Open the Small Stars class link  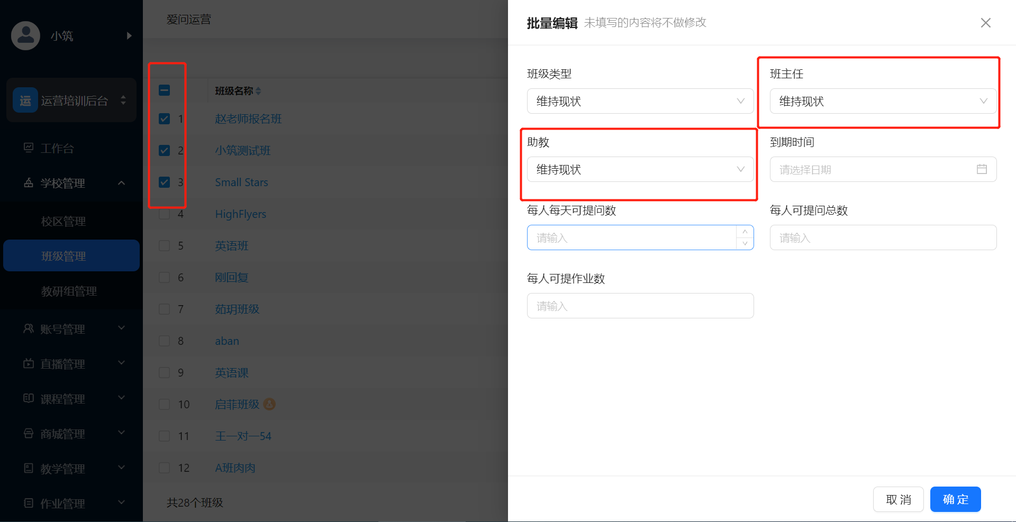tap(241, 182)
